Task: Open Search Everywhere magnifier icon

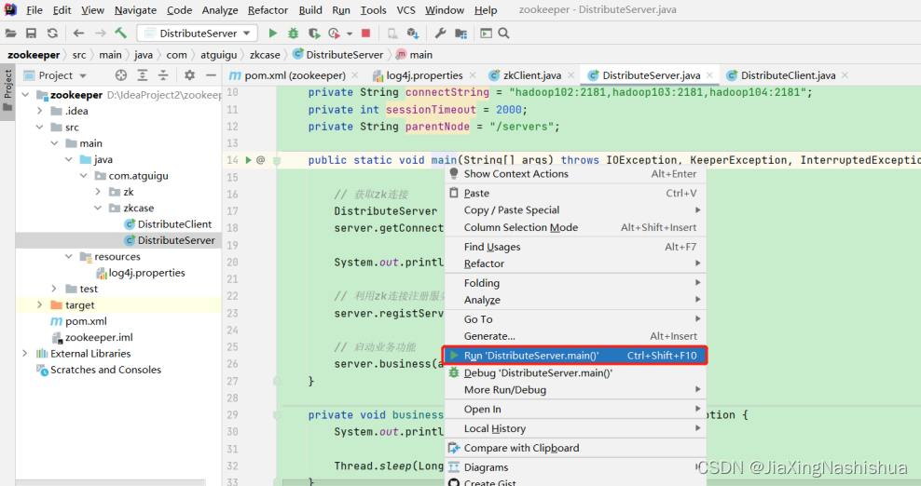Action: 504,34
